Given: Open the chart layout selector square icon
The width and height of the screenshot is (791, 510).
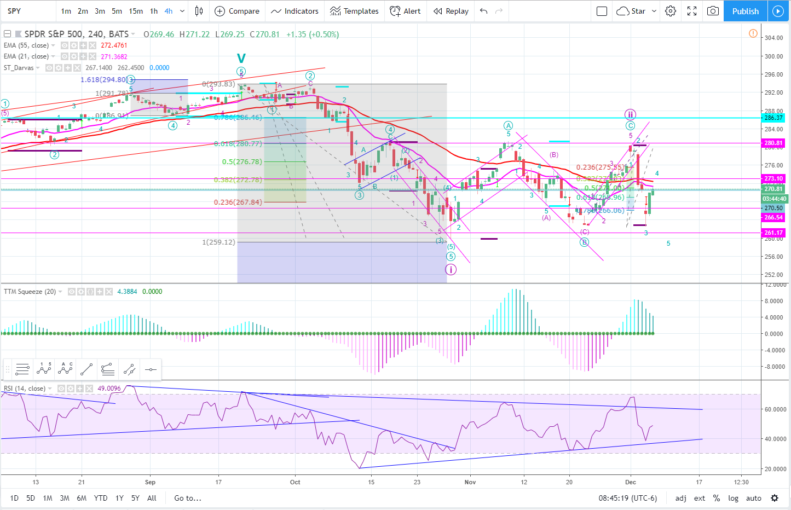Looking at the screenshot, I should tap(602, 11).
